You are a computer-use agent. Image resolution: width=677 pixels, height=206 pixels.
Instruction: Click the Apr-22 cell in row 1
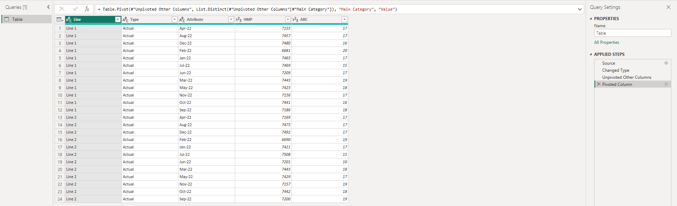click(x=207, y=28)
